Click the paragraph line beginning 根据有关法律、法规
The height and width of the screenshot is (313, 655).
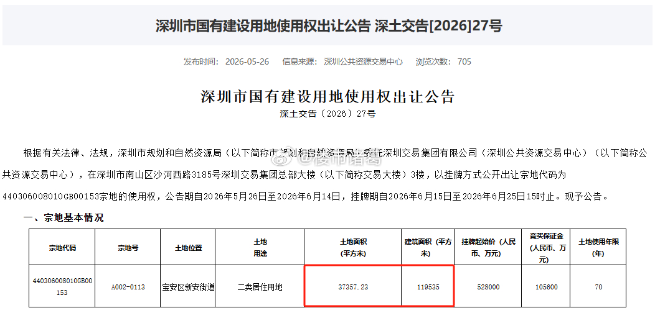coord(336,153)
